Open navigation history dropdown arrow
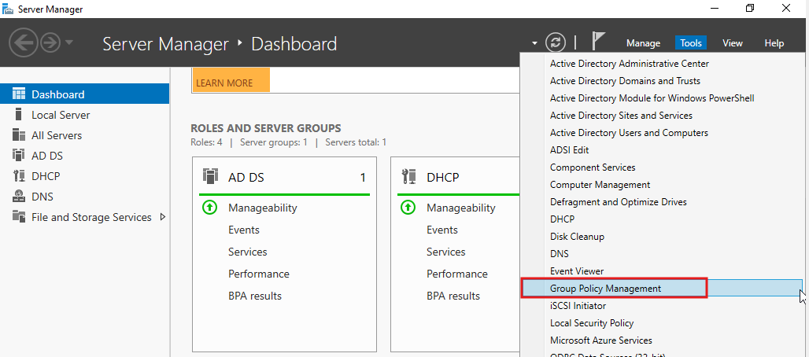Screen dimensions: 809x357 point(69,42)
